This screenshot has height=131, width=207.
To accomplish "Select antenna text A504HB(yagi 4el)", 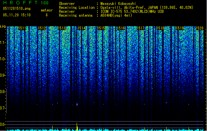I will pos(116,15).
